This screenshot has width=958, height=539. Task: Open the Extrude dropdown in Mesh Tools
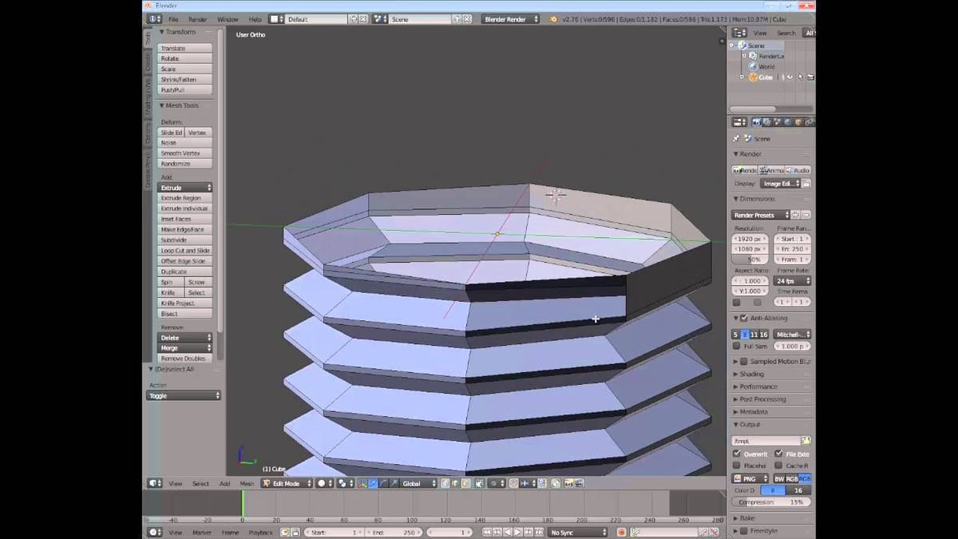[x=185, y=188]
